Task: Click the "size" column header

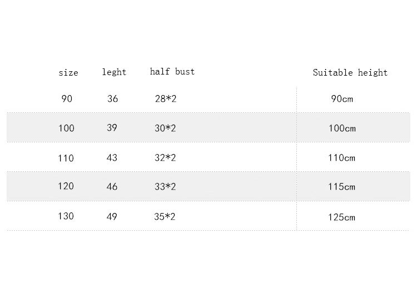Action: [68, 73]
